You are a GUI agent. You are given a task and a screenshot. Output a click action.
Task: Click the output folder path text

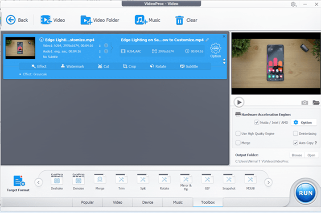(x=262, y=161)
